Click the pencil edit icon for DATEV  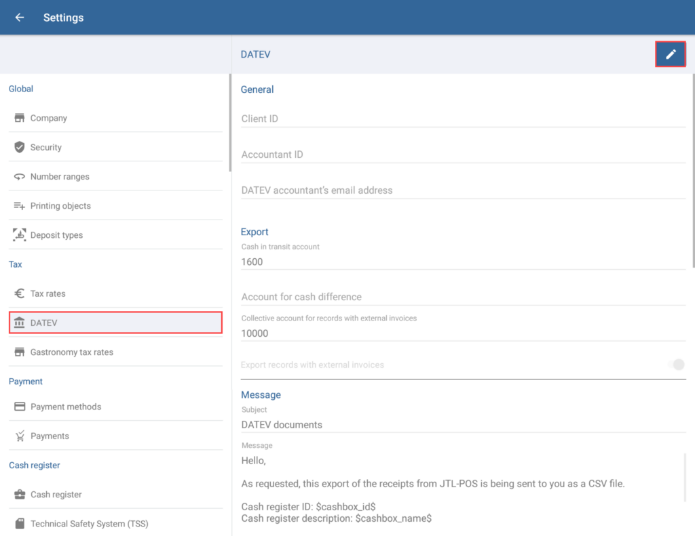pyautogui.click(x=671, y=54)
